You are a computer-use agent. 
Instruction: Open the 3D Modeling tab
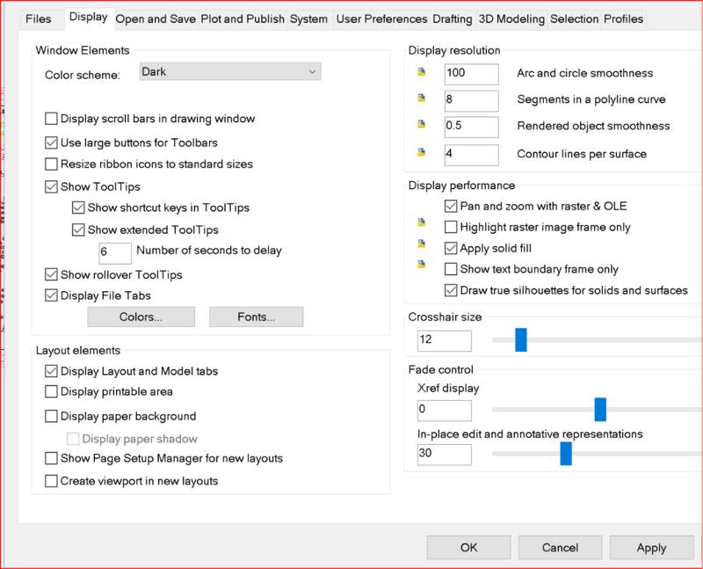tap(512, 18)
